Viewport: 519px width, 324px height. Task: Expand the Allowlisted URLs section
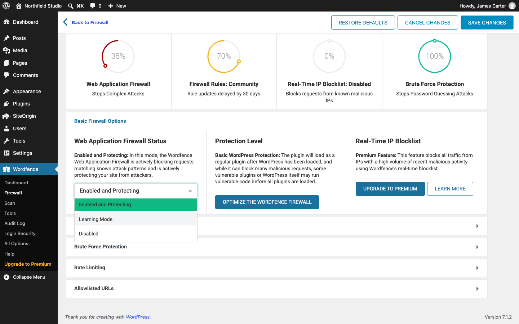276,288
